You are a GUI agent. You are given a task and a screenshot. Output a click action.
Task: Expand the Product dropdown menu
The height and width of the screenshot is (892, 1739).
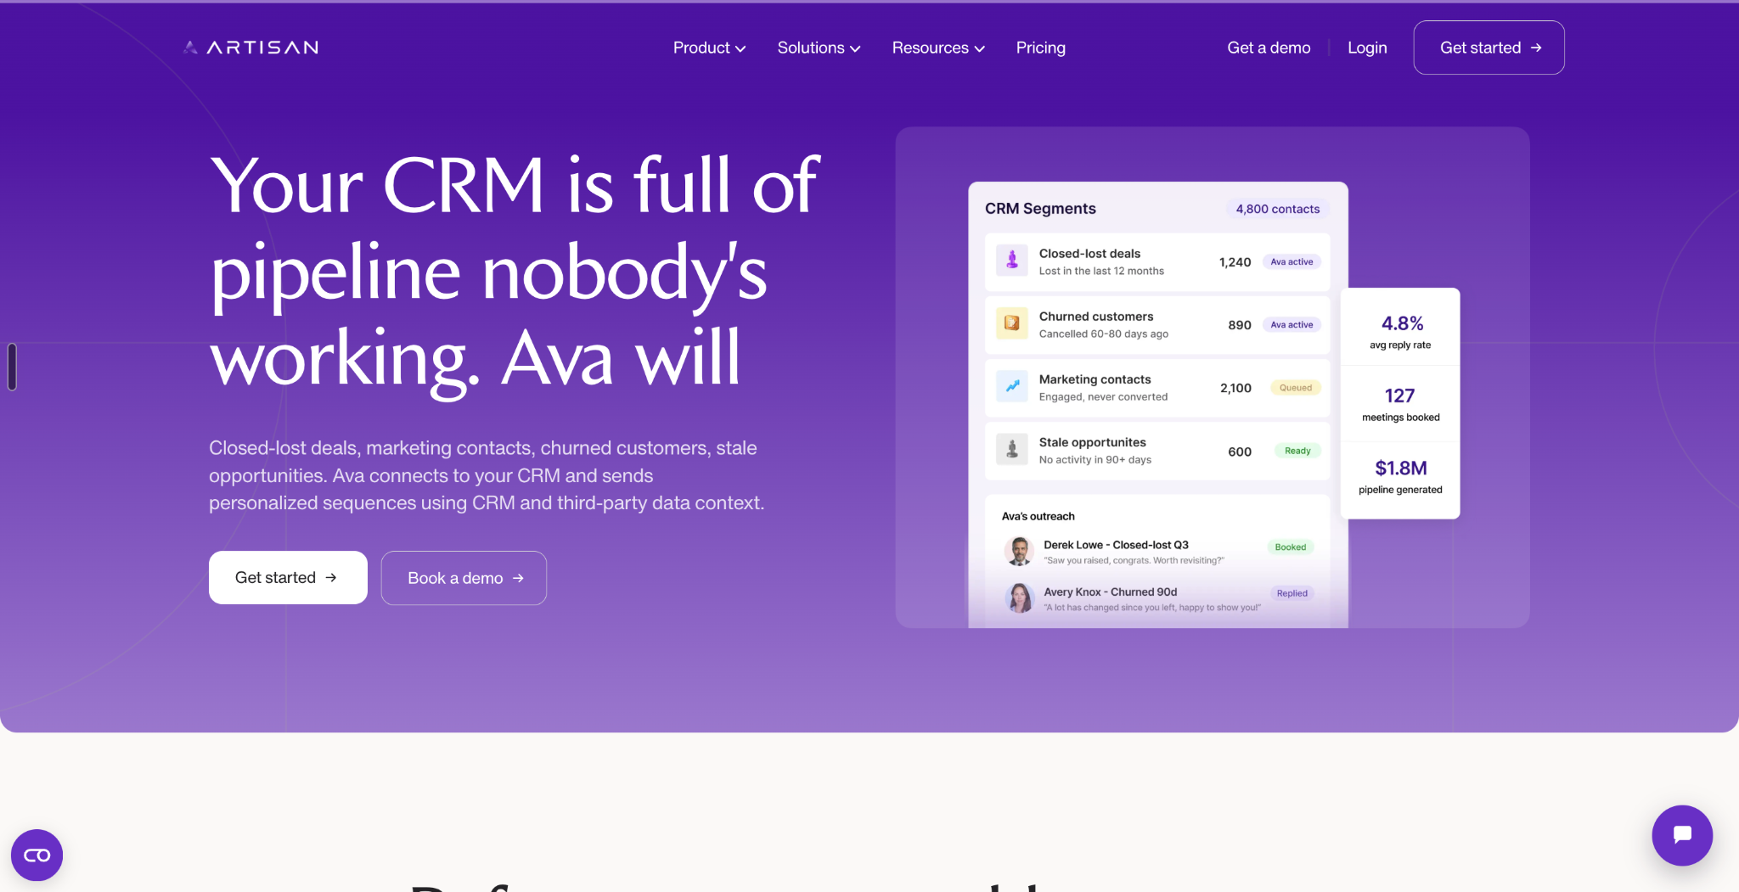[x=709, y=48]
